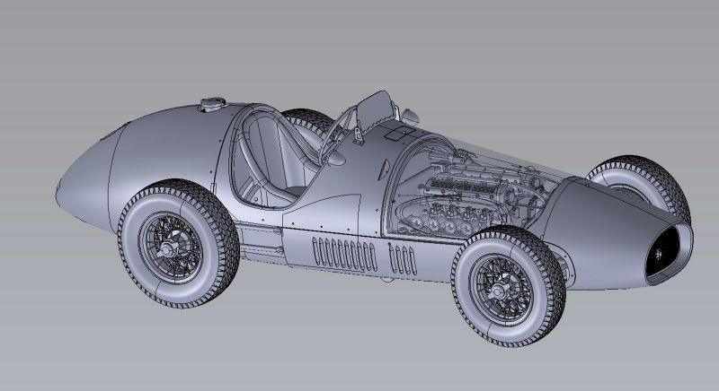Select the rectangular hatch on cowl top
Screen dimensions: 719x391
pyautogui.click(x=399, y=133)
